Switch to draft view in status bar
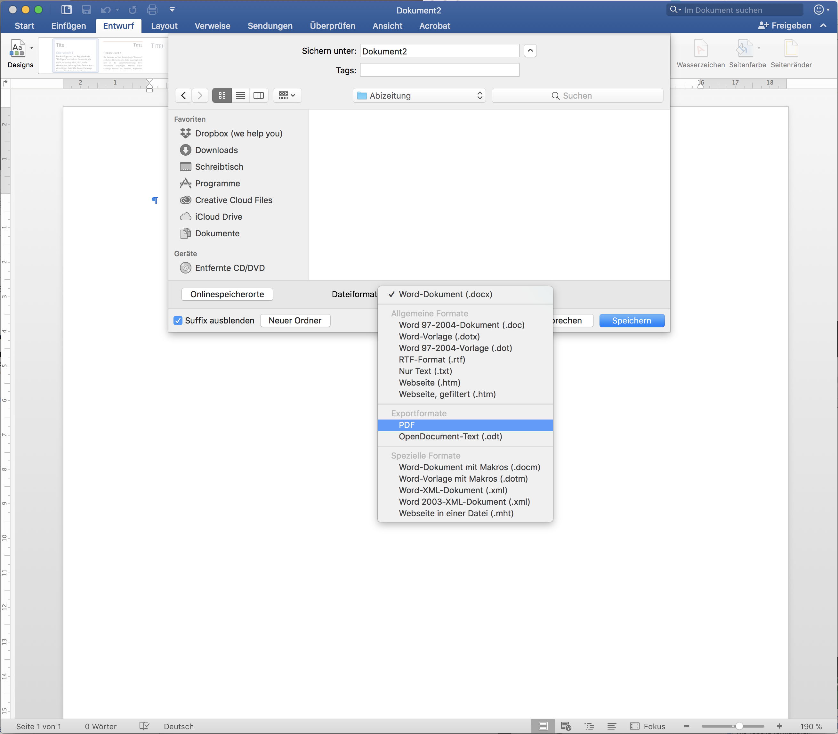This screenshot has width=838, height=734. point(612,726)
